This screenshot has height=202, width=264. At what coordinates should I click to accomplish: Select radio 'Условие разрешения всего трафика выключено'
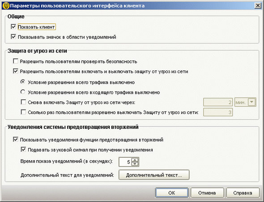pyautogui.click(x=23, y=82)
